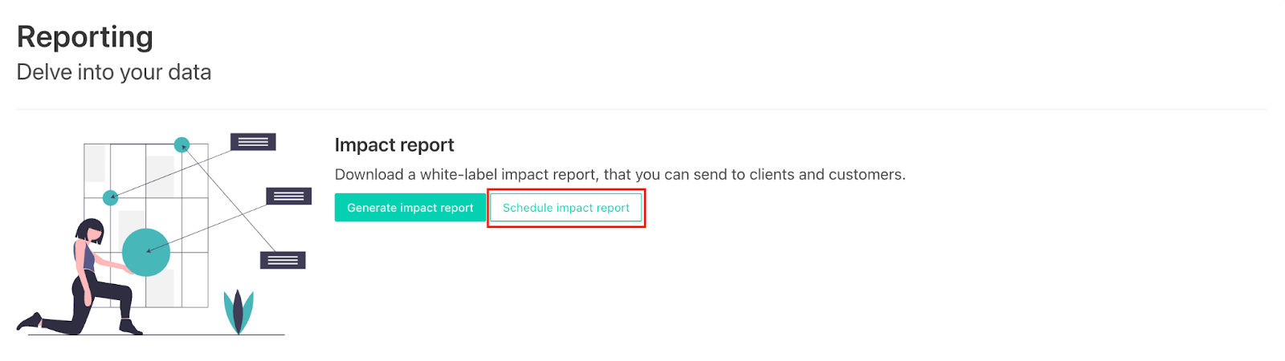
Task: Click the Generate impact report button
Action: [410, 208]
